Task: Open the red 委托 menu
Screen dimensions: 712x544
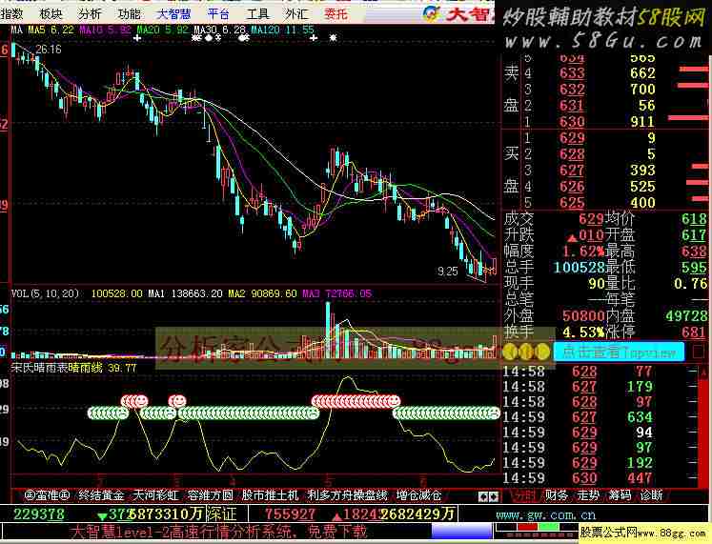Action: 336,14
